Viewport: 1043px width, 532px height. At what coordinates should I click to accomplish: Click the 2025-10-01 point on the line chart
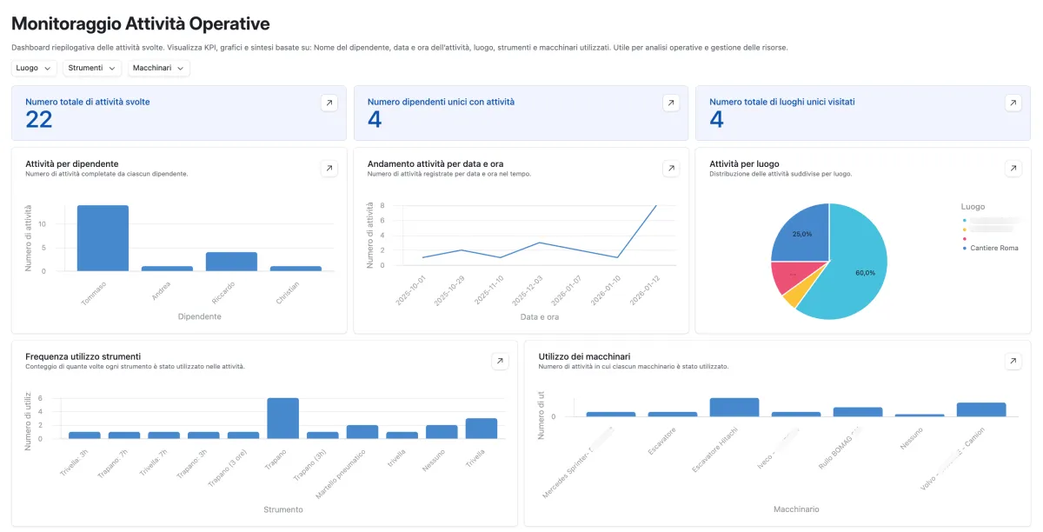pos(422,257)
